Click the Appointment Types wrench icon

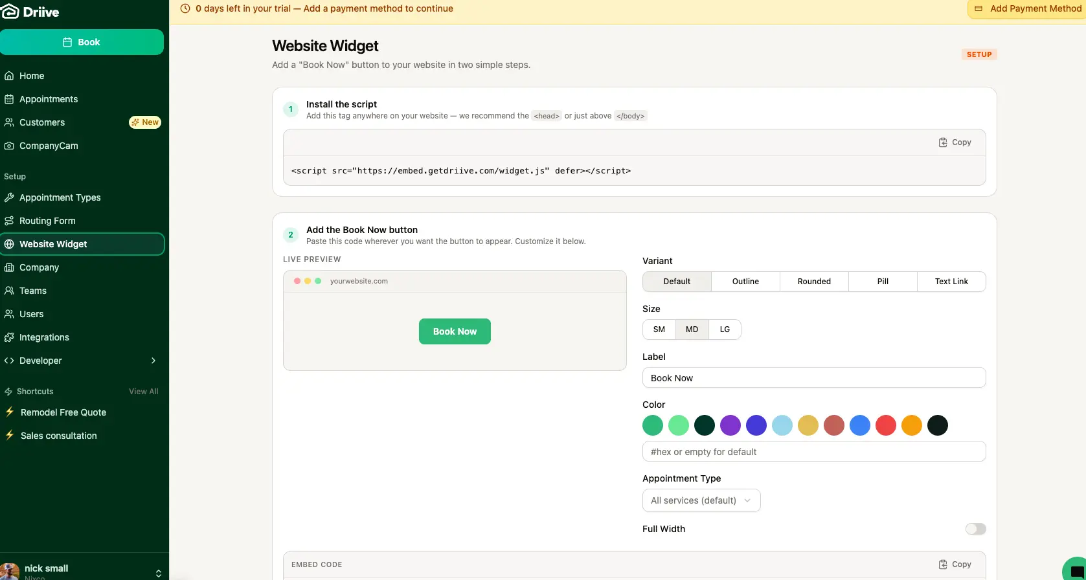(x=9, y=197)
